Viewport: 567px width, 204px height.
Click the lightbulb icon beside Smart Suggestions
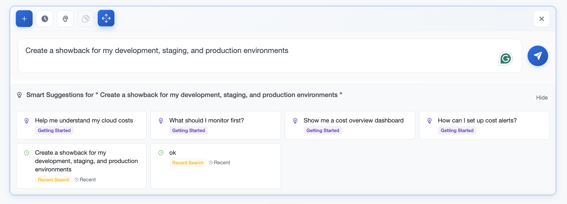(x=19, y=95)
